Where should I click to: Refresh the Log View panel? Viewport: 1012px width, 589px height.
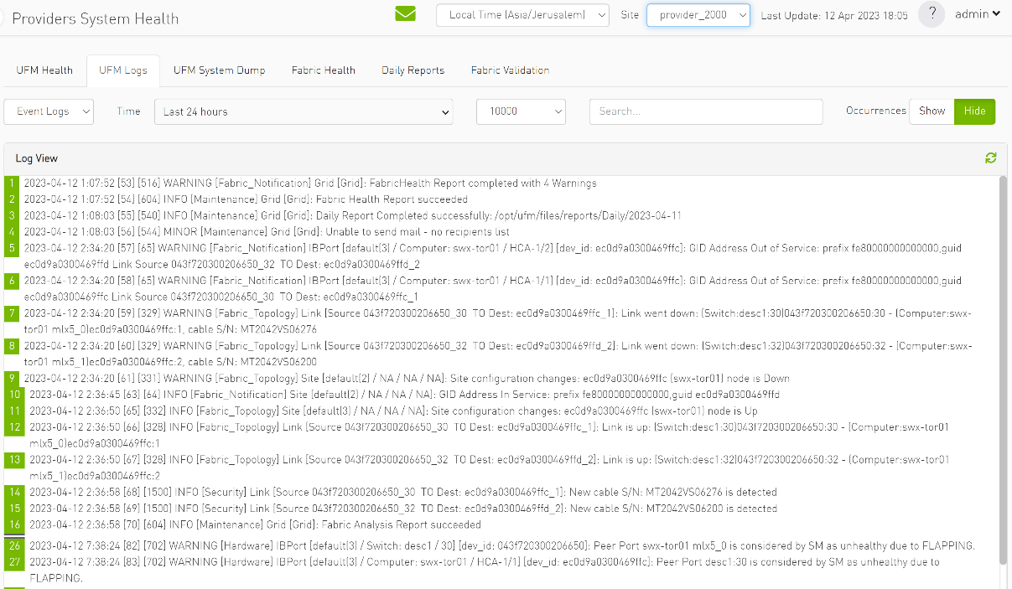[991, 158]
